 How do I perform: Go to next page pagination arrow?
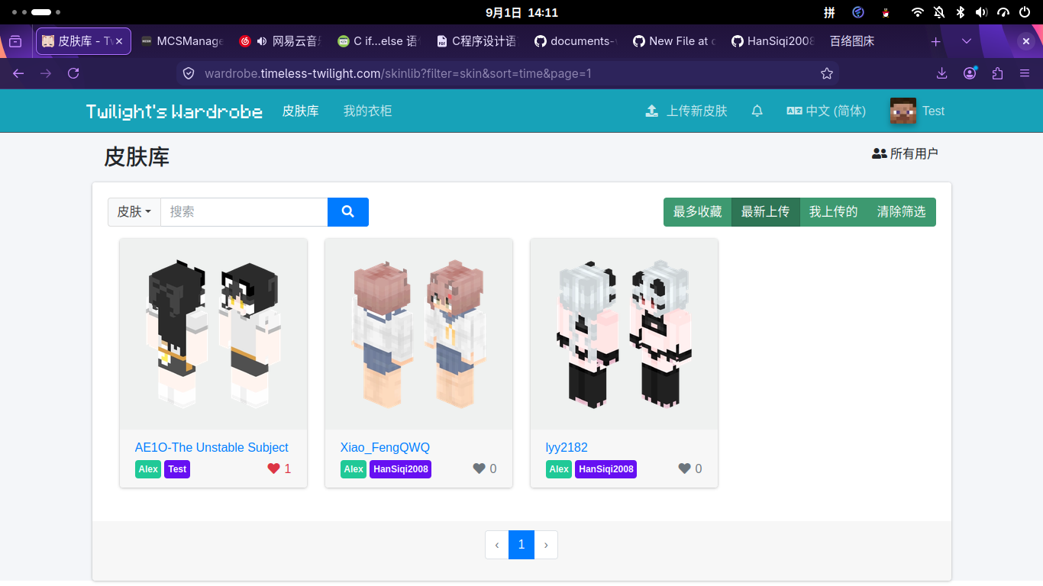(x=546, y=545)
